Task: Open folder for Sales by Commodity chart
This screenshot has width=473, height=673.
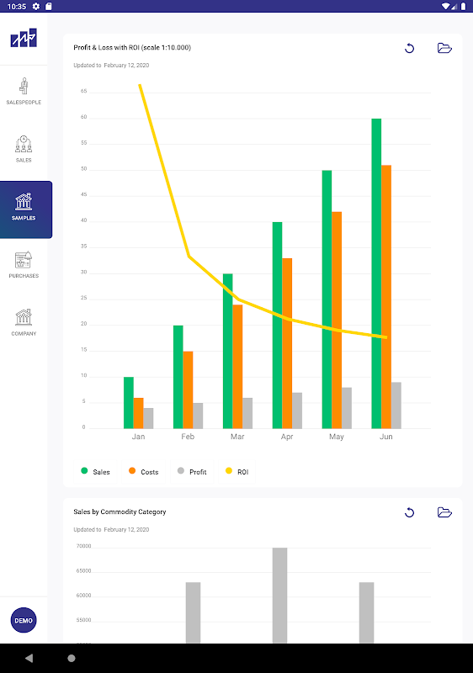Action: pos(444,512)
